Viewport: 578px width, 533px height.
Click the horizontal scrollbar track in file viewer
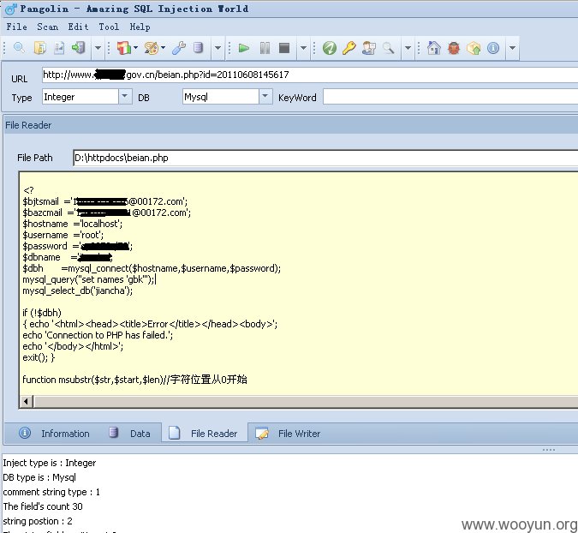[305, 401]
